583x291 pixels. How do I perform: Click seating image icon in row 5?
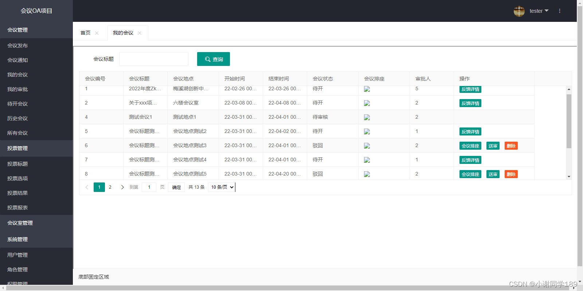pyautogui.click(x=367, y=131)
